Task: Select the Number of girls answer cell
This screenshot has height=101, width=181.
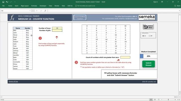Action: (57, 31)
